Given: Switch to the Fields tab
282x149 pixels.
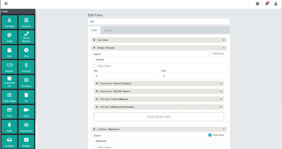Looking at the screenshot, I should pos(94,30).
